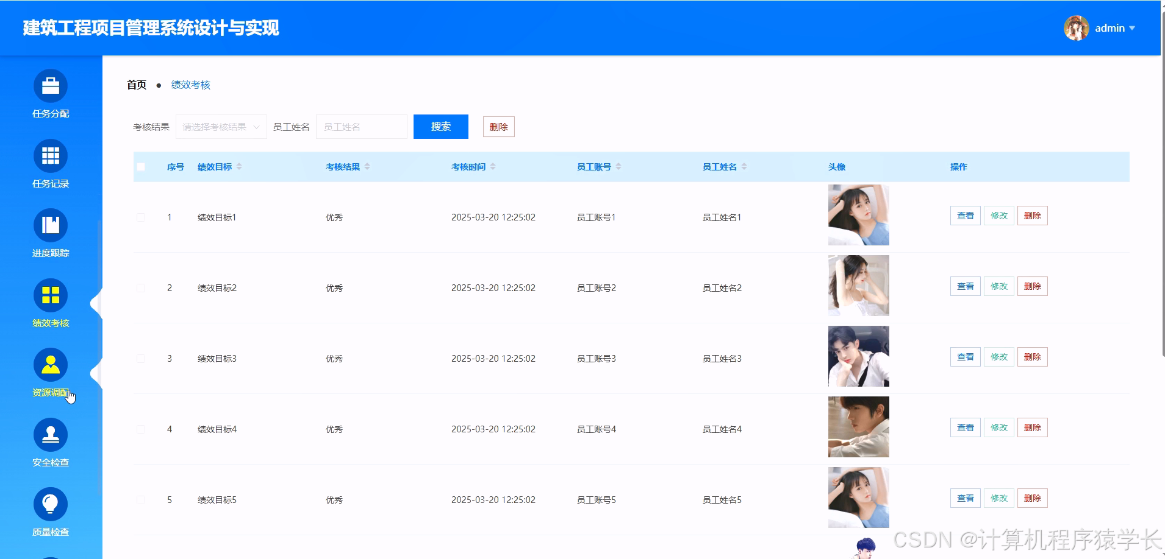Viewport: 1165px width, 559px height.
Task: Delete the 绩效目标1 row
Action: click(1033, 216)
